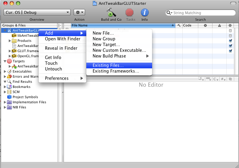Expand the Products folder disclosure triangle

[x=10, y=41]
